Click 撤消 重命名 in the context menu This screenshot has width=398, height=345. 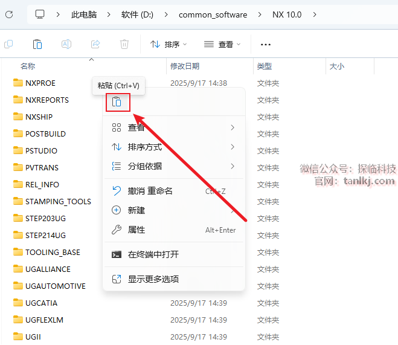pyautogui.click(x=150, y=191)
